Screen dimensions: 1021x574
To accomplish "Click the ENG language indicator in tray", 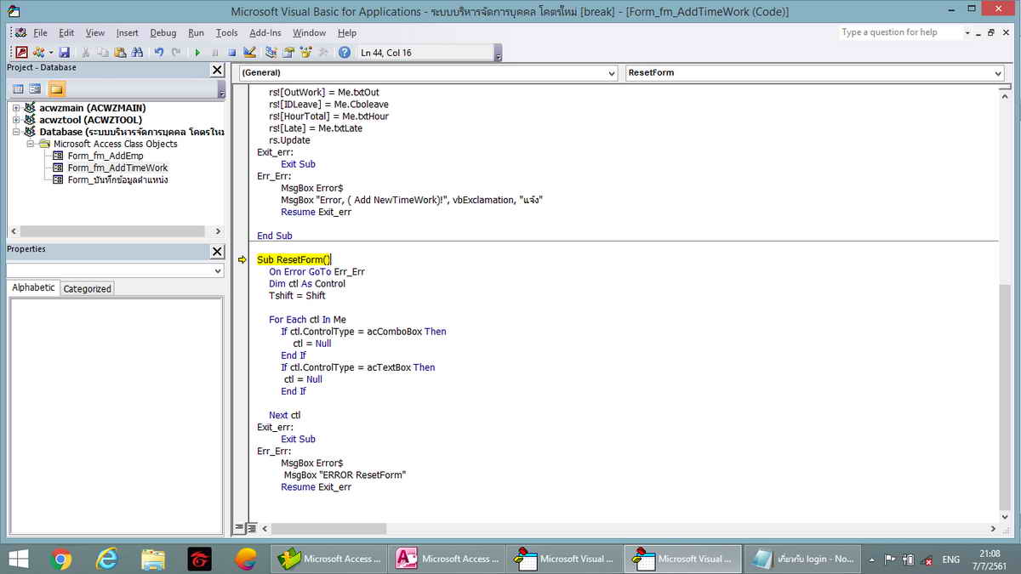I will pyautogui.click(x=950, y=560).
